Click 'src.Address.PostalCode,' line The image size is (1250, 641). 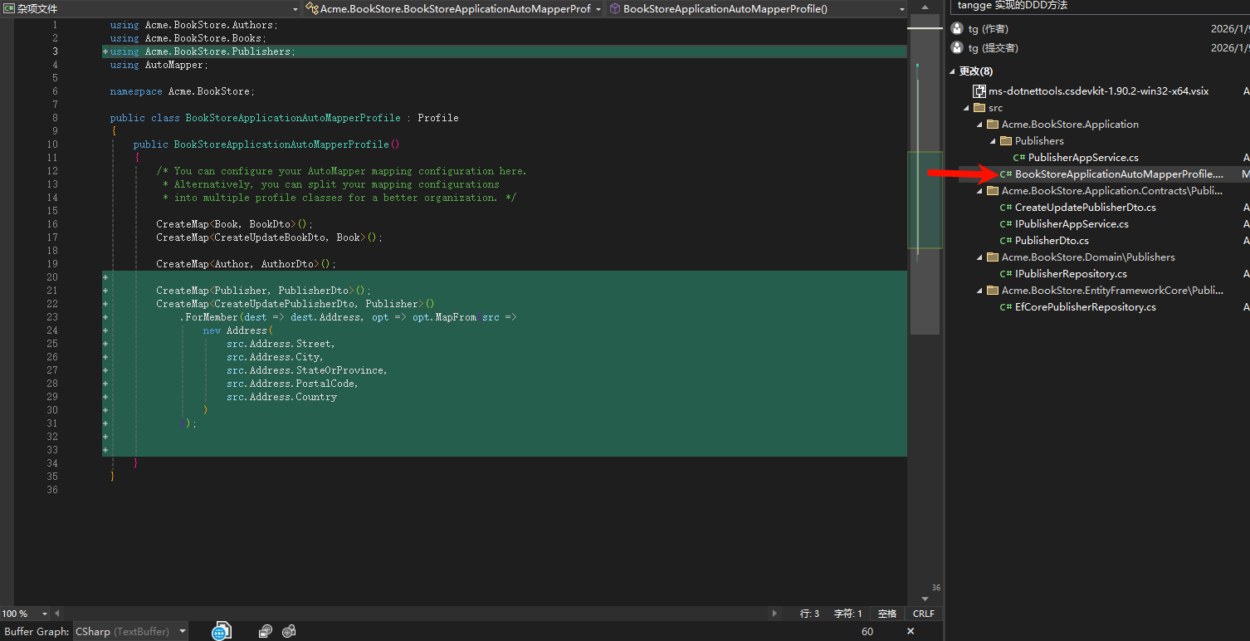(x=292, y=384)
